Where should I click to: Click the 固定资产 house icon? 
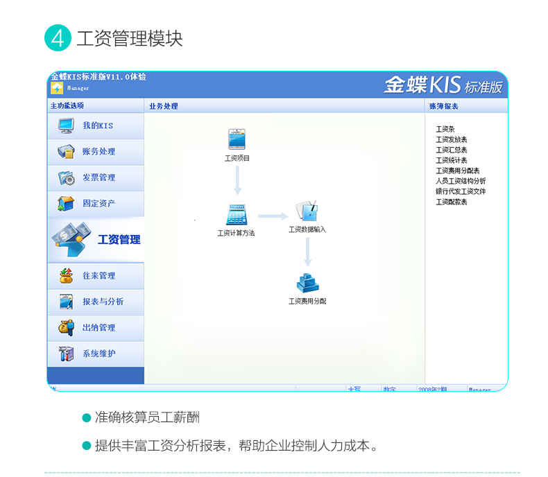point(66,203)
